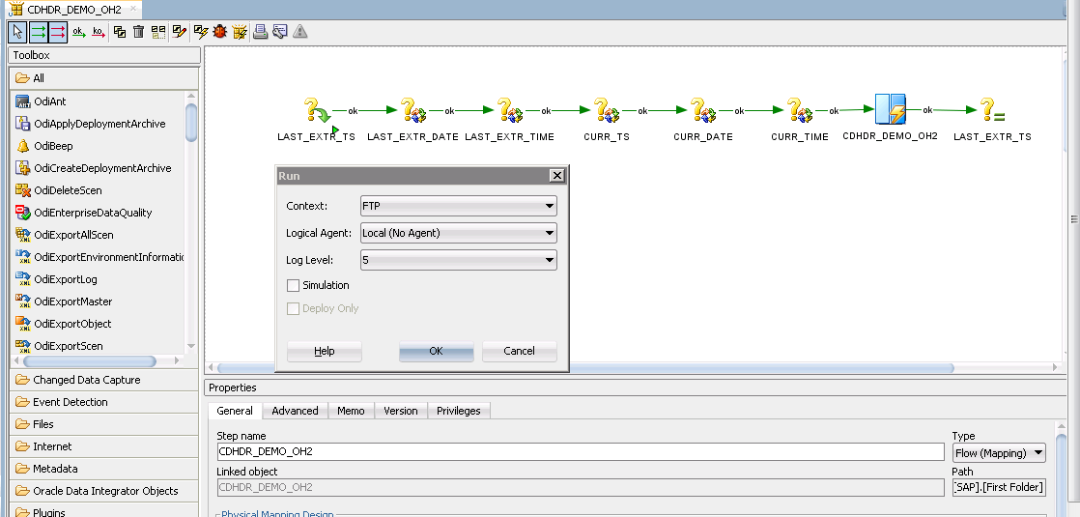The width and height of the screenshot is (1080, 517).
Task: Click the trash delete icon in toolbar
Action: click(x=138, y=32)
